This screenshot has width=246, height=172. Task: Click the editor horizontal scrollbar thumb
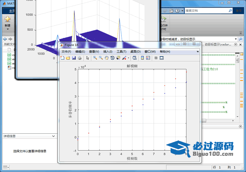tap(204, 121)
